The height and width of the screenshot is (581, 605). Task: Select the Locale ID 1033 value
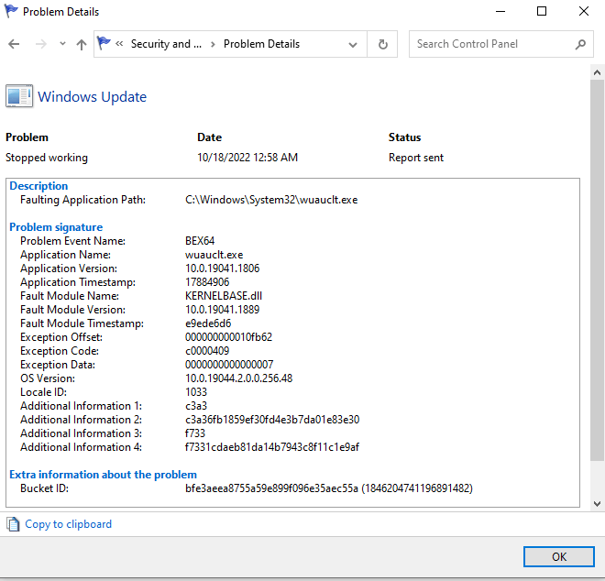[x=196, y=392]
